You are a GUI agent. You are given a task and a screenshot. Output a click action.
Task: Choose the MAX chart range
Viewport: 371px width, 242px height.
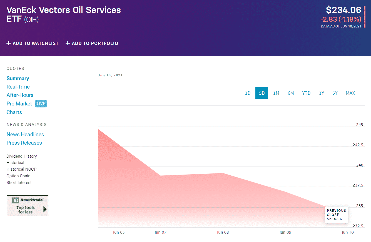(x=350, y=93)
